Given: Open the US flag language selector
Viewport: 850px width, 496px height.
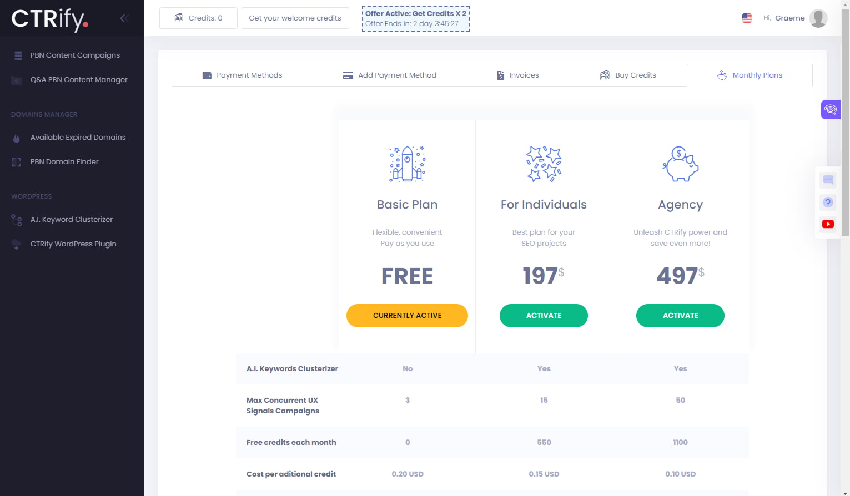Looking at the screenshot, I should point(747,18).
